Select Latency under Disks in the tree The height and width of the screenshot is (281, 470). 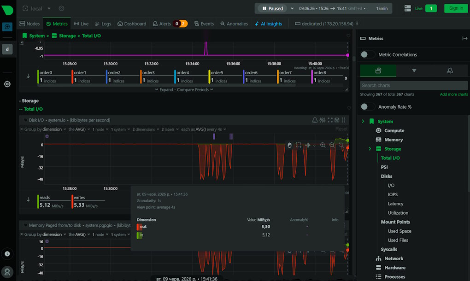395,204
